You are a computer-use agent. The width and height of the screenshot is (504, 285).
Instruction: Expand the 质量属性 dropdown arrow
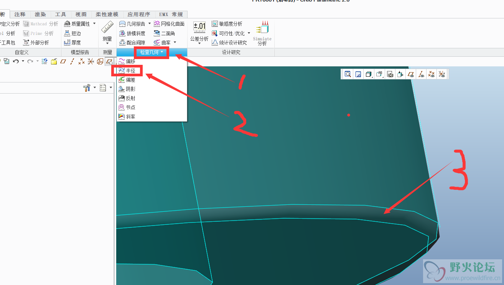point(94,24)
